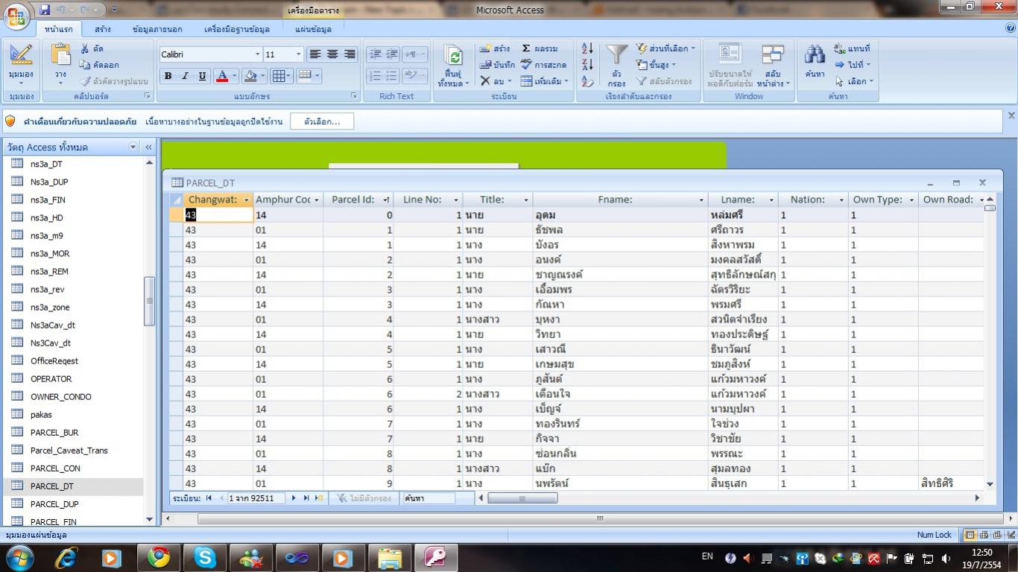Open Advanced (ขั้นสูง) filter dropdown
The image size is (1018, 572).
pyautogui.click(x=656, y=65)
